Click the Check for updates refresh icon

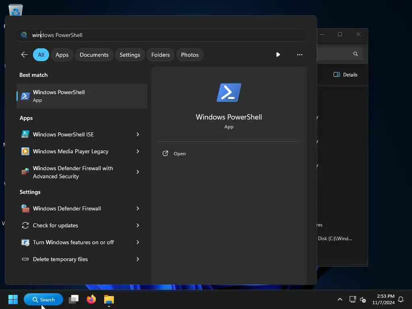25,225
